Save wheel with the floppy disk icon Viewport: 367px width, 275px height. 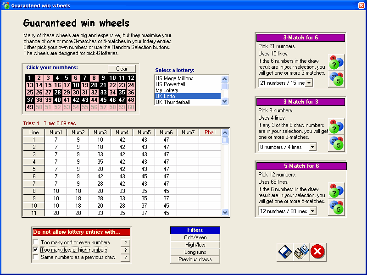[285, 252]
